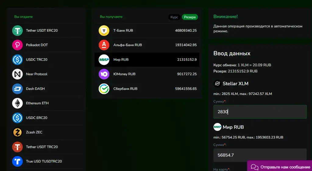Choose the ЮMoney RUB label
The width and height of the screenshot is (312, 171).
(x=124, y=74)
